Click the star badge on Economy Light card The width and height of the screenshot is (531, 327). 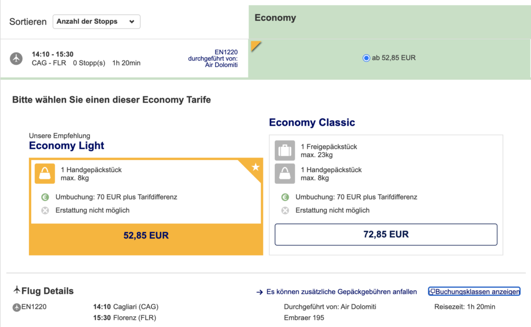[255, 167]
